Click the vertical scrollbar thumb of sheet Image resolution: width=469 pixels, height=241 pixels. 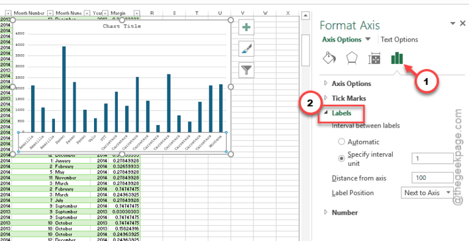(305, 49)
